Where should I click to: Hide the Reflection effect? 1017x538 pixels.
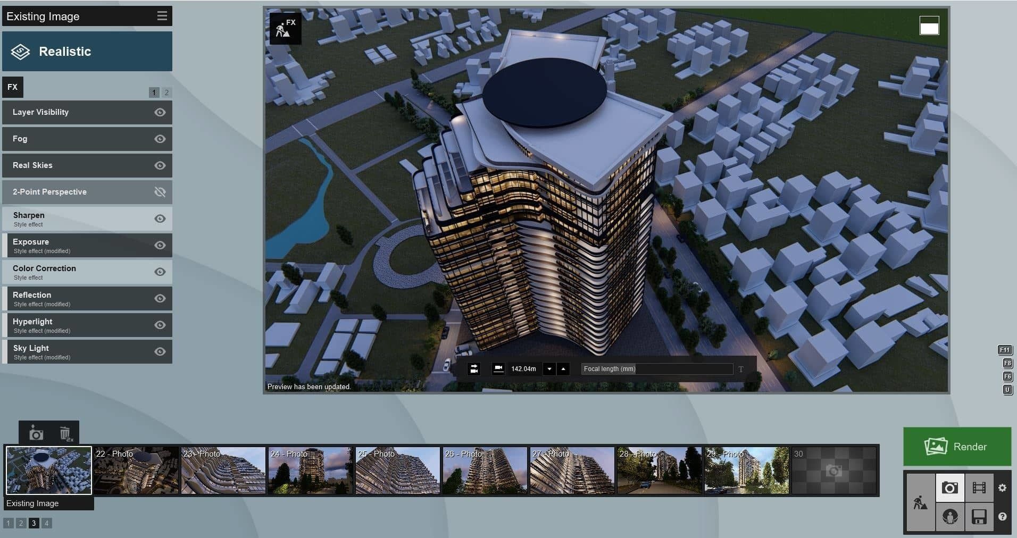click(x=160, y=298)
